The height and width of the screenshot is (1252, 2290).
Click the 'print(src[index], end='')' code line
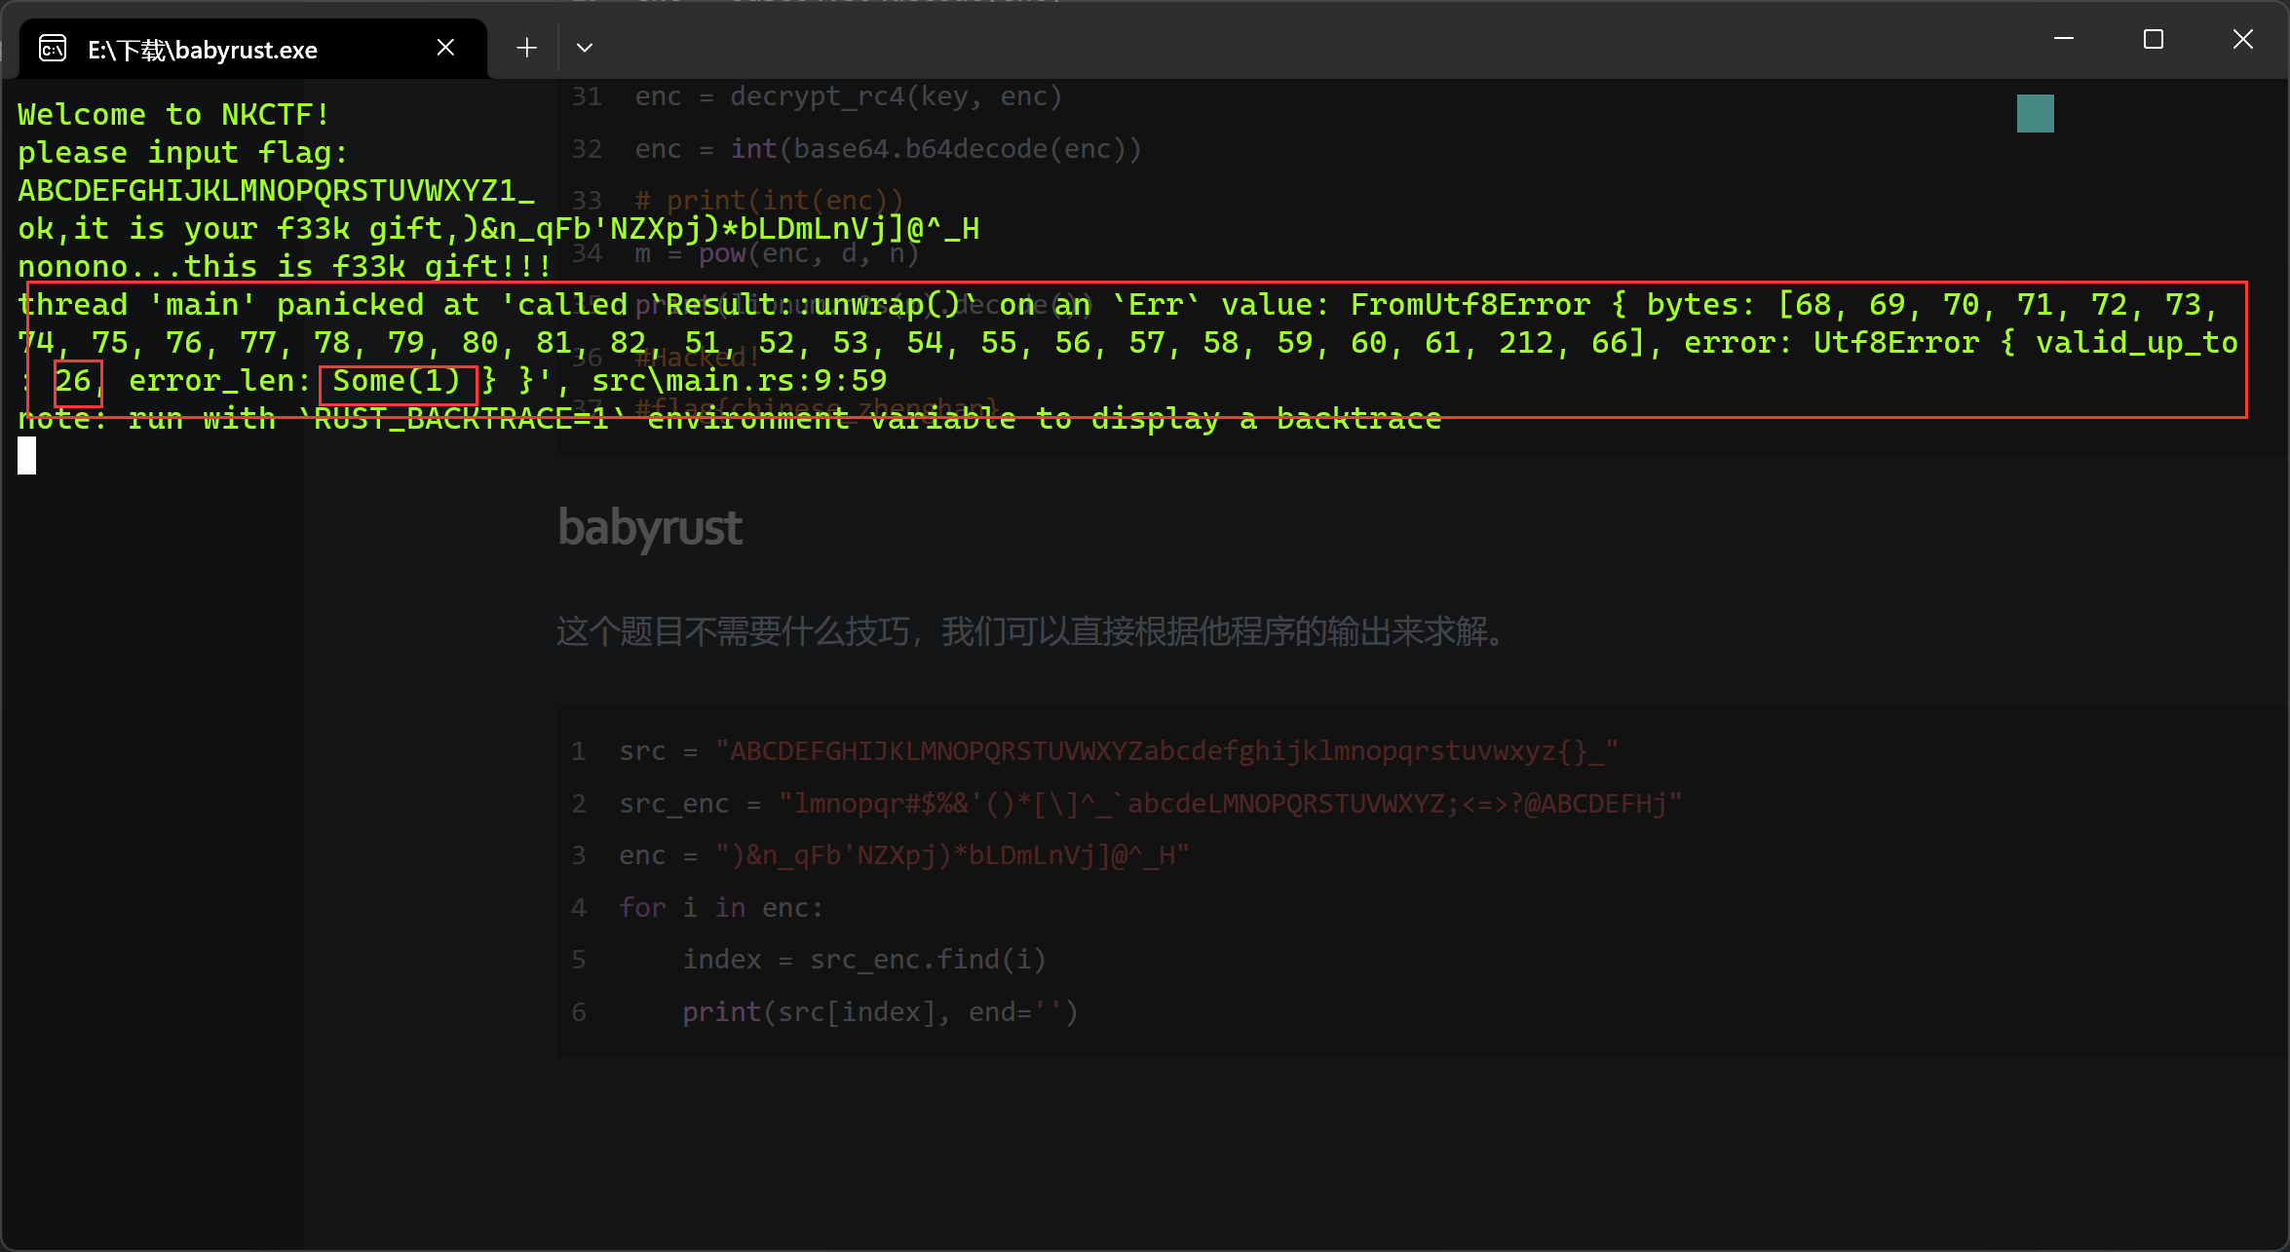click(x=880, y=1012)
